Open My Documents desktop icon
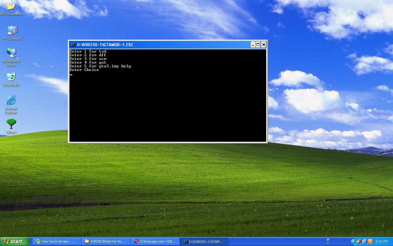The height and width of the screenshot is (246, 393). click(11, 6)
